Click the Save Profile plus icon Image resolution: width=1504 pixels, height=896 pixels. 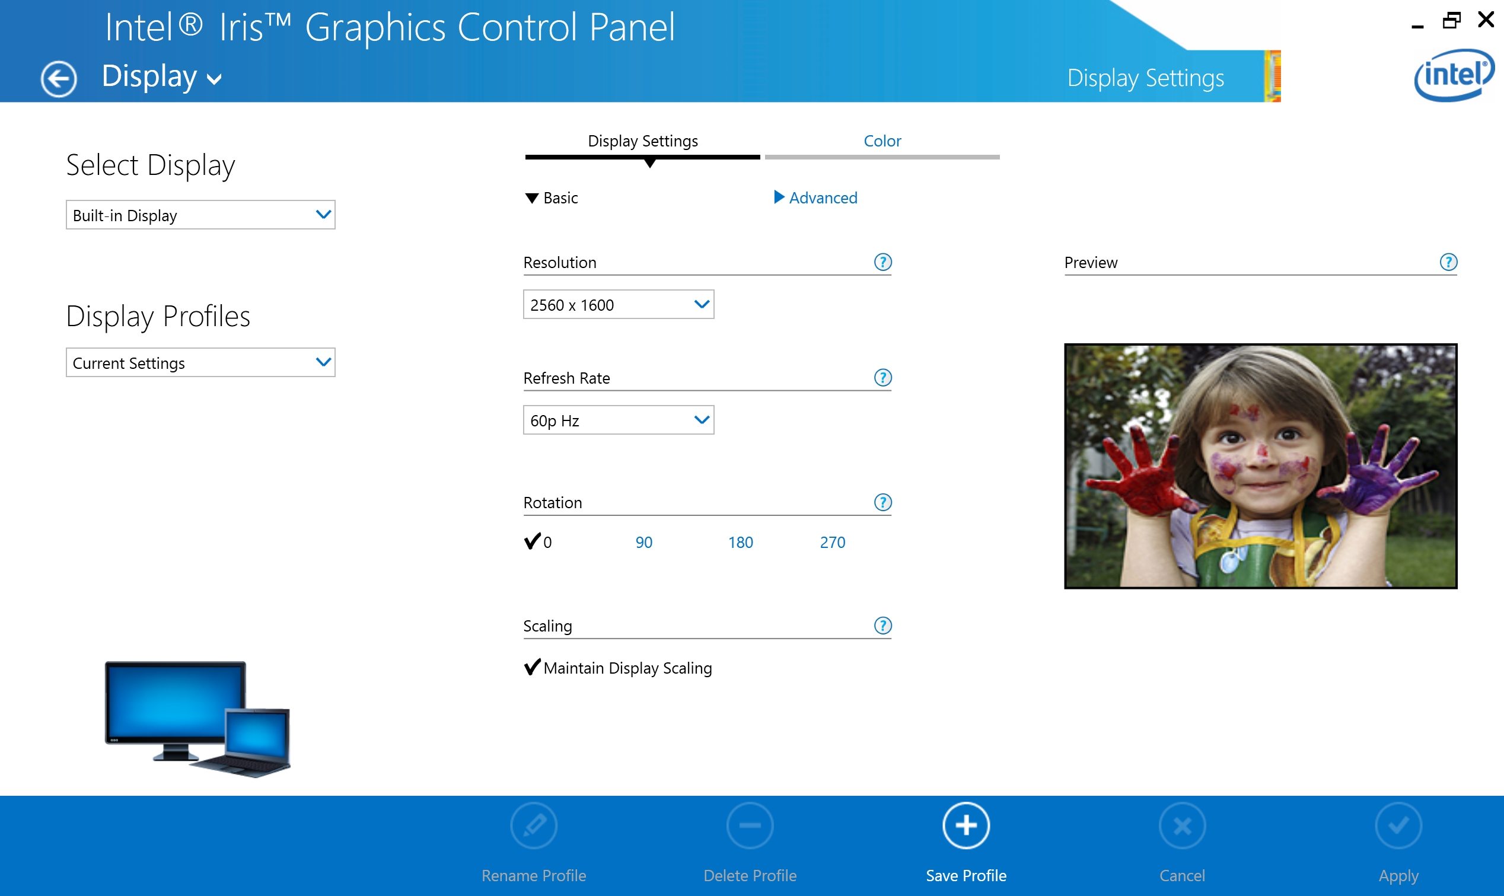pos(966,825)
